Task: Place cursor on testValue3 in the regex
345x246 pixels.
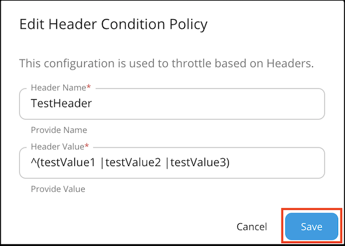Action: (x=198, y=163)
